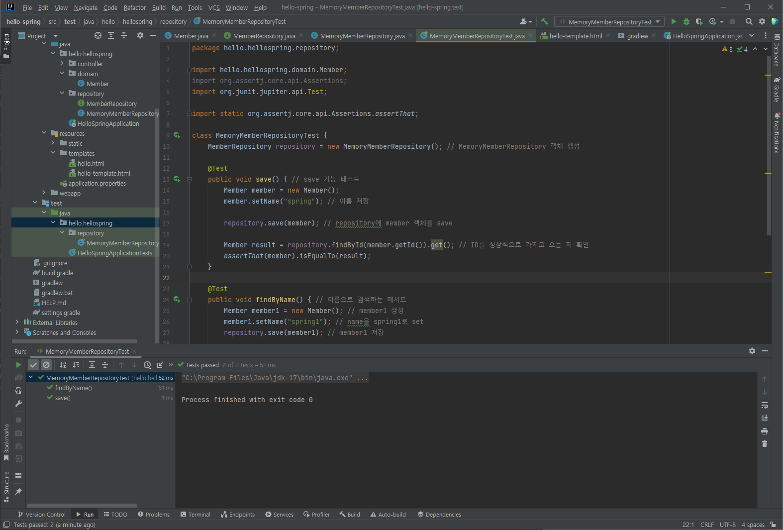Run MemoryMemberRepositoryTest with the green play icon
This screenshot has width=783, height=530.
(674, 21)
